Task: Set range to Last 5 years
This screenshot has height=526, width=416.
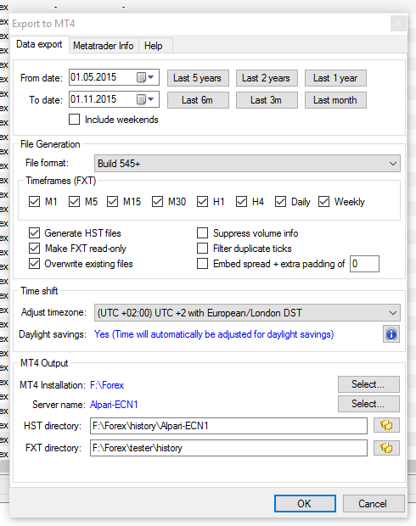Action: click(x=198, y=78)
